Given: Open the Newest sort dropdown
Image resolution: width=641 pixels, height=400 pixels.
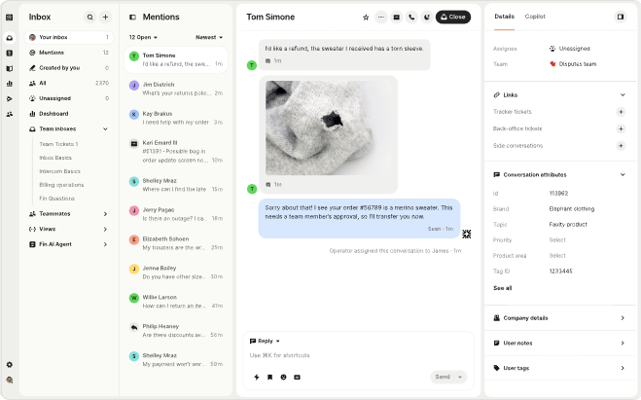Looking at the screenshot, I should coord(209,37).
